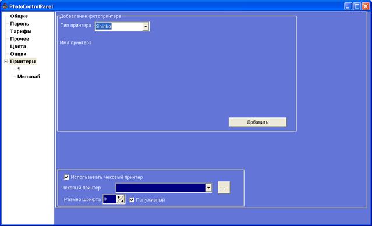The width and height of the screenshot is (372, 226).
Task: Collapse the Принтеры tree node
Action: click(x=6, y=62)
